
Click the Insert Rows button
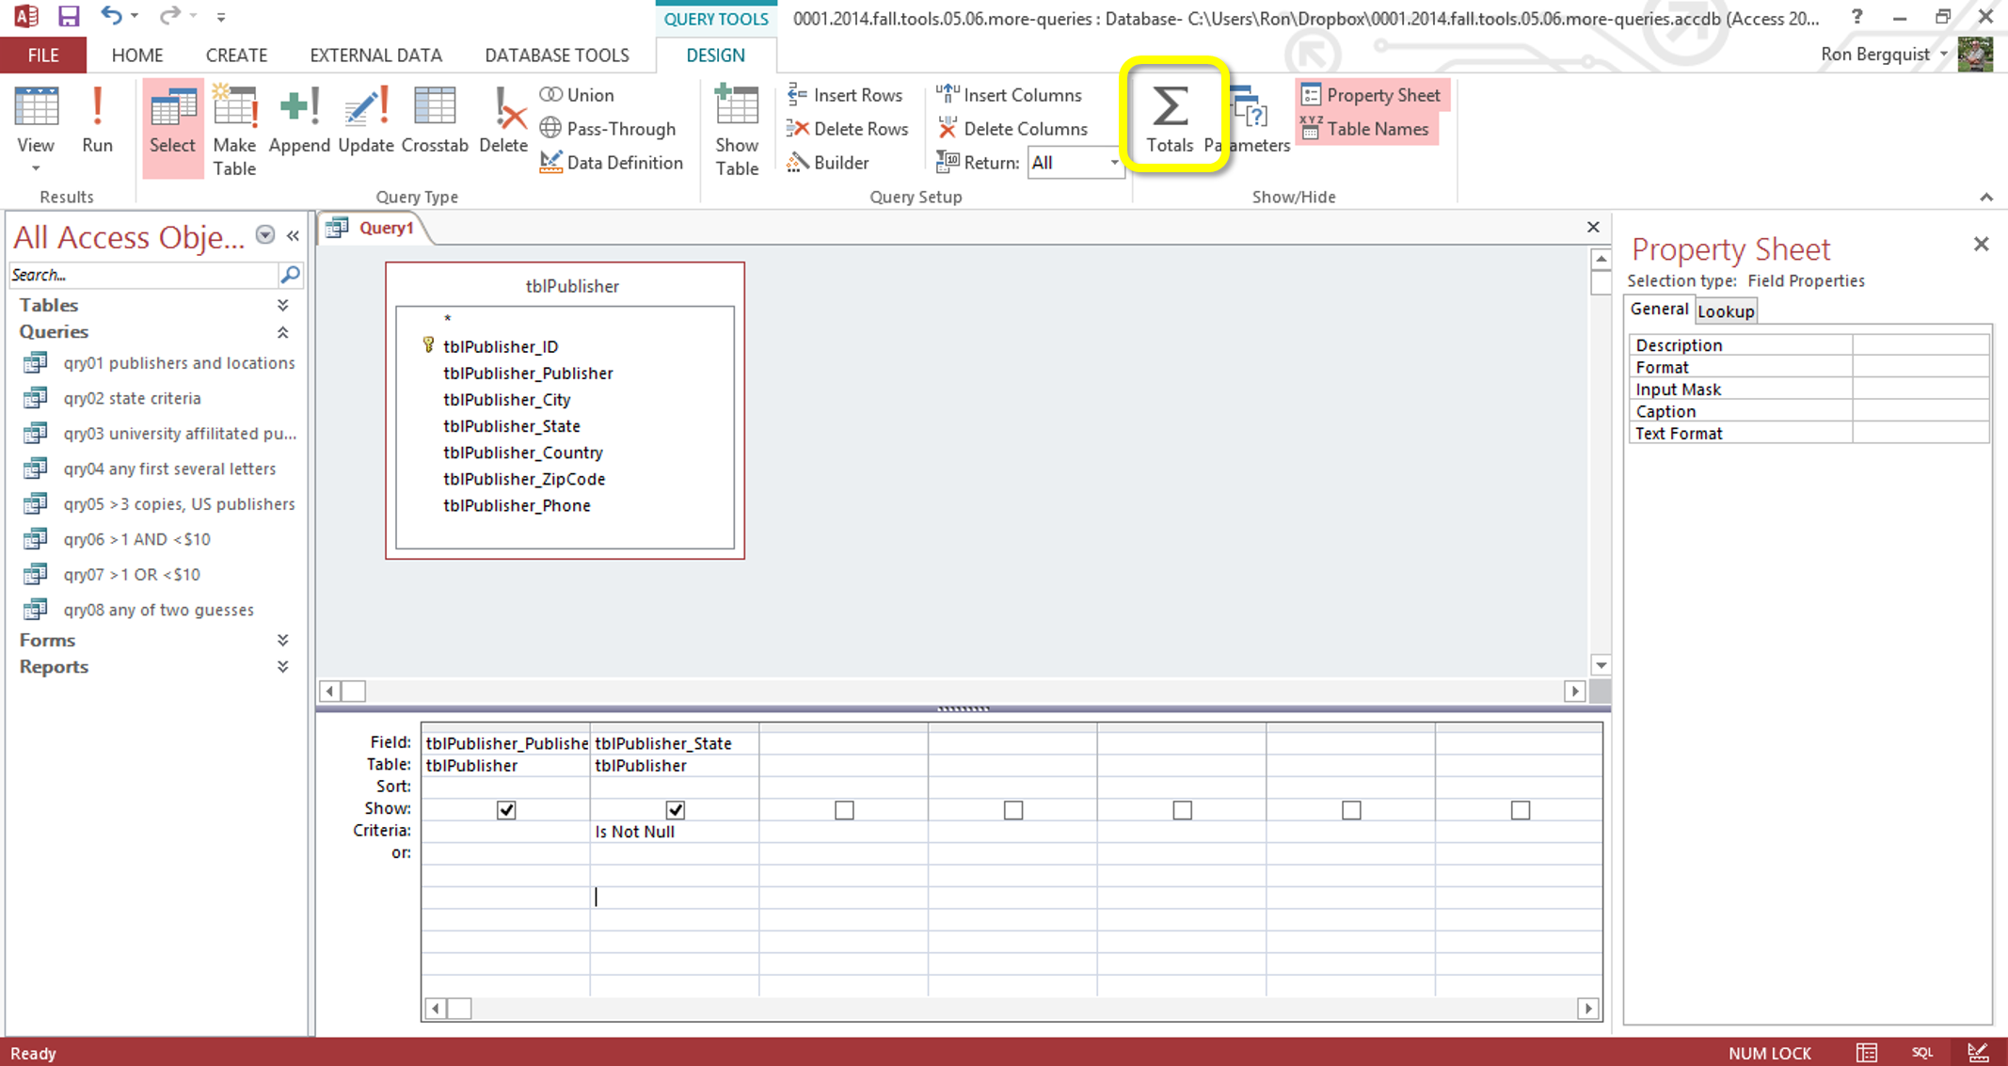(845, 95)
